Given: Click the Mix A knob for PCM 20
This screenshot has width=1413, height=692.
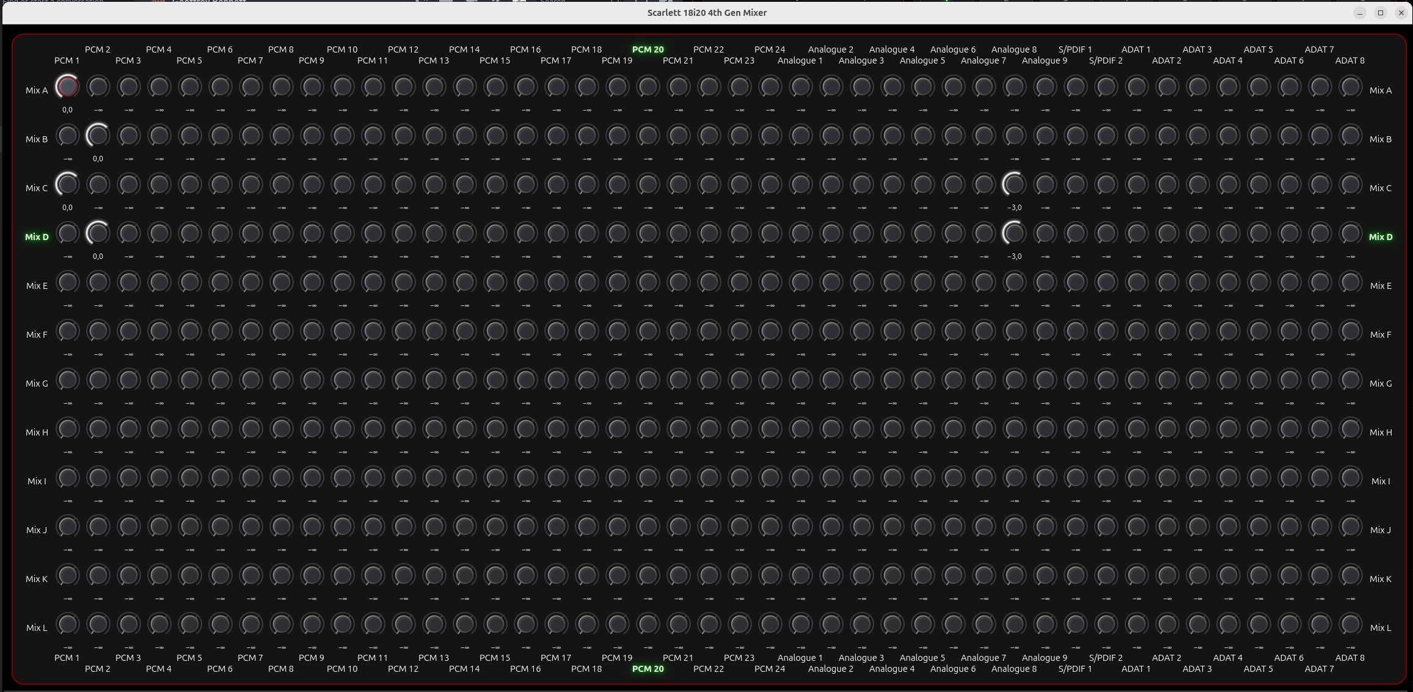Looking at the screenshot, I should pos(648,87).
